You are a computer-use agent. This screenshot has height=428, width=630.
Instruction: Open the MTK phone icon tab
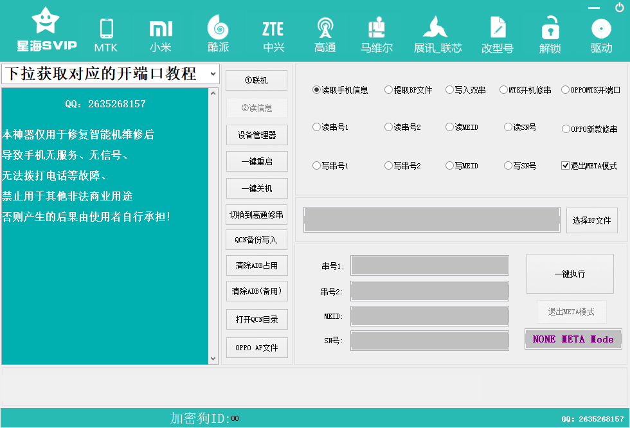coord(106,35)
